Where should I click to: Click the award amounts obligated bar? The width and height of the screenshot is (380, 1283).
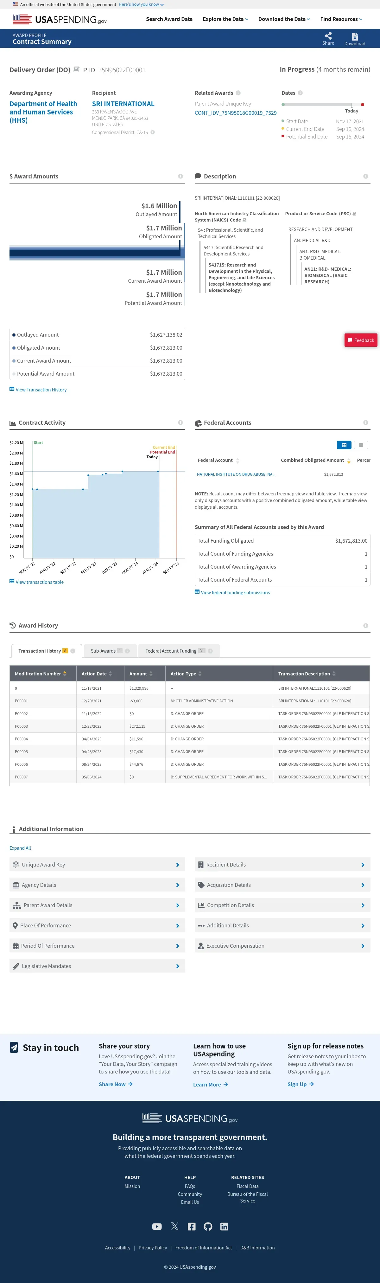[x=97, y=253]
